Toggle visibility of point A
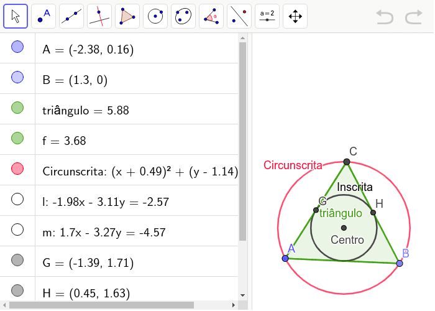Image resolution: width=435 pixels, height=311 pixels. click(17, 47)
